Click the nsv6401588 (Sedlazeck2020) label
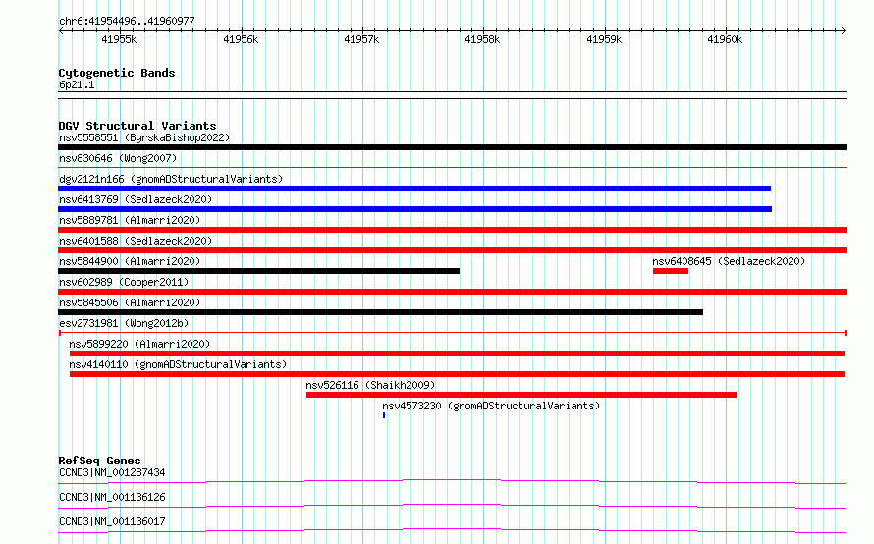Image resolution: width=874 pixels, height=544 pixels. (136, 241)
